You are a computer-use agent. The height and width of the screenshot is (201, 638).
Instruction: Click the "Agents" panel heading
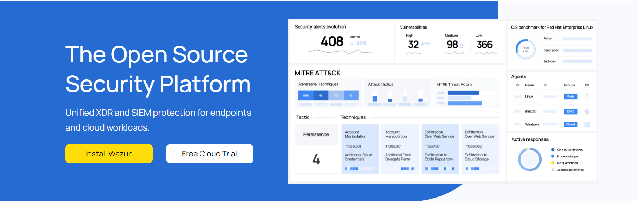pyautogui.click(x=519, y=77)
